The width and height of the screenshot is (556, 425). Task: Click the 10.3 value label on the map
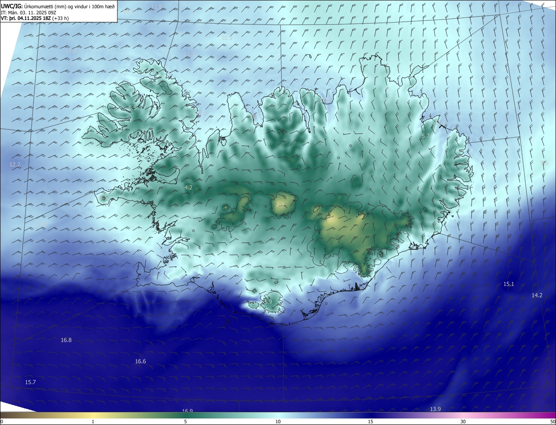point(227,38)
